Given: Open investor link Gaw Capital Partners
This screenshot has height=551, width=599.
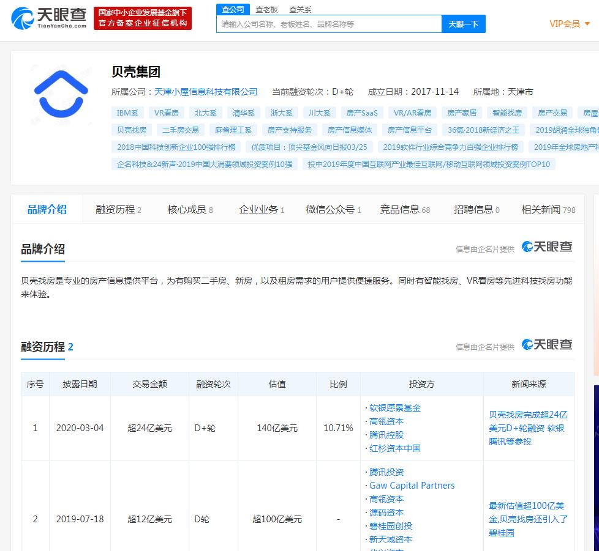Looking at the screenshot, I should 412,486.
